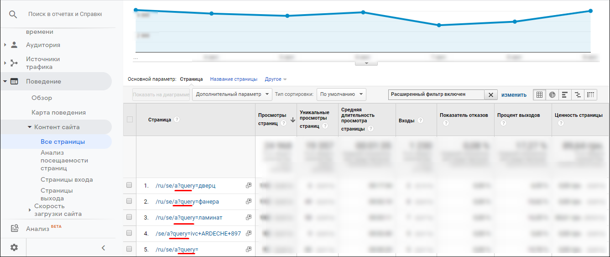Viewport: 610px width, 257px height.
Task: Check the box for the ламинат row
Action: pyautogui.click(x=129, y=217)
